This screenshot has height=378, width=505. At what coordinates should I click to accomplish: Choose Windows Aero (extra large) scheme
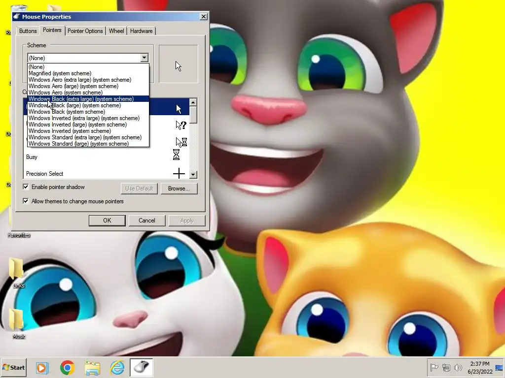pos(88,80)
